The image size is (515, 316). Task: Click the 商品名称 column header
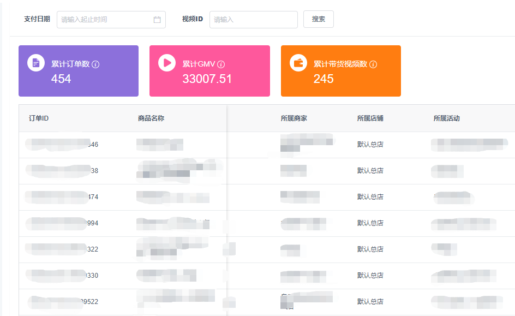coord(151,118)
